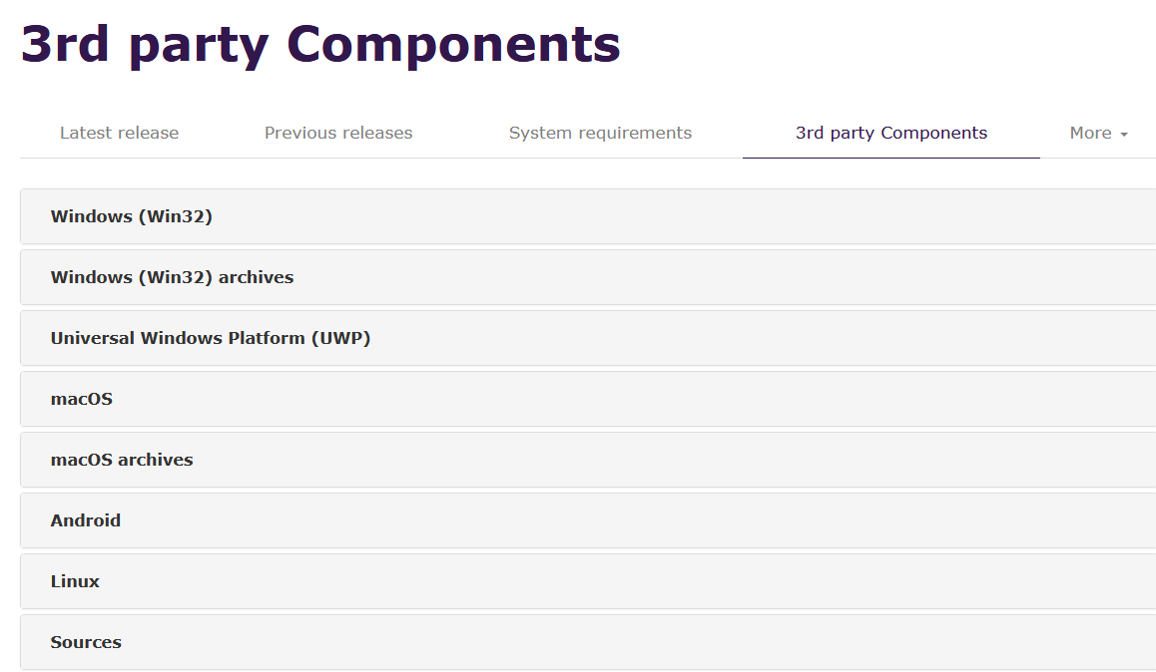
Task: Click the active 3rd party Components tab
Action: (x=890, y=133)
